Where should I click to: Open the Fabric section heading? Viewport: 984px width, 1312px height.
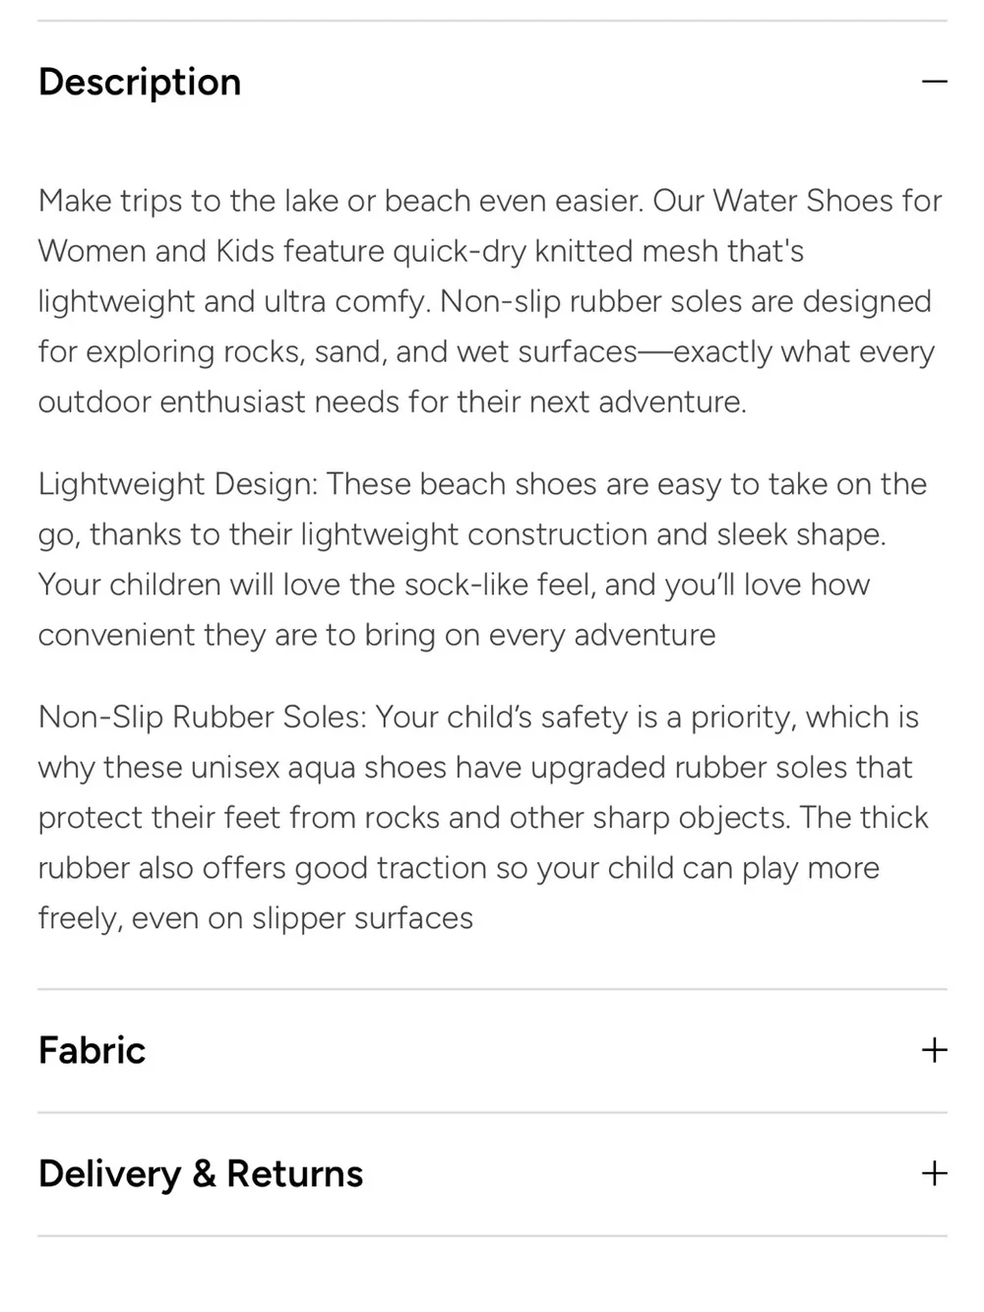tap(92, 1050)
